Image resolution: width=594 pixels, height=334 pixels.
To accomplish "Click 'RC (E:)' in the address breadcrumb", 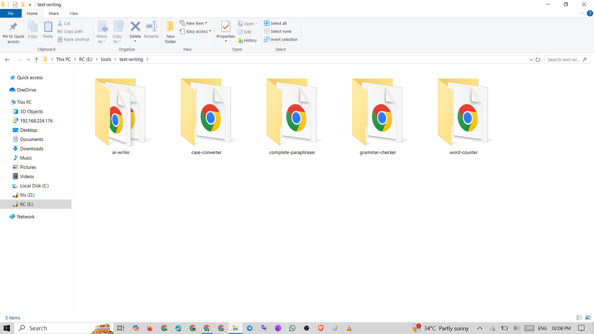I will coord(86,59).
